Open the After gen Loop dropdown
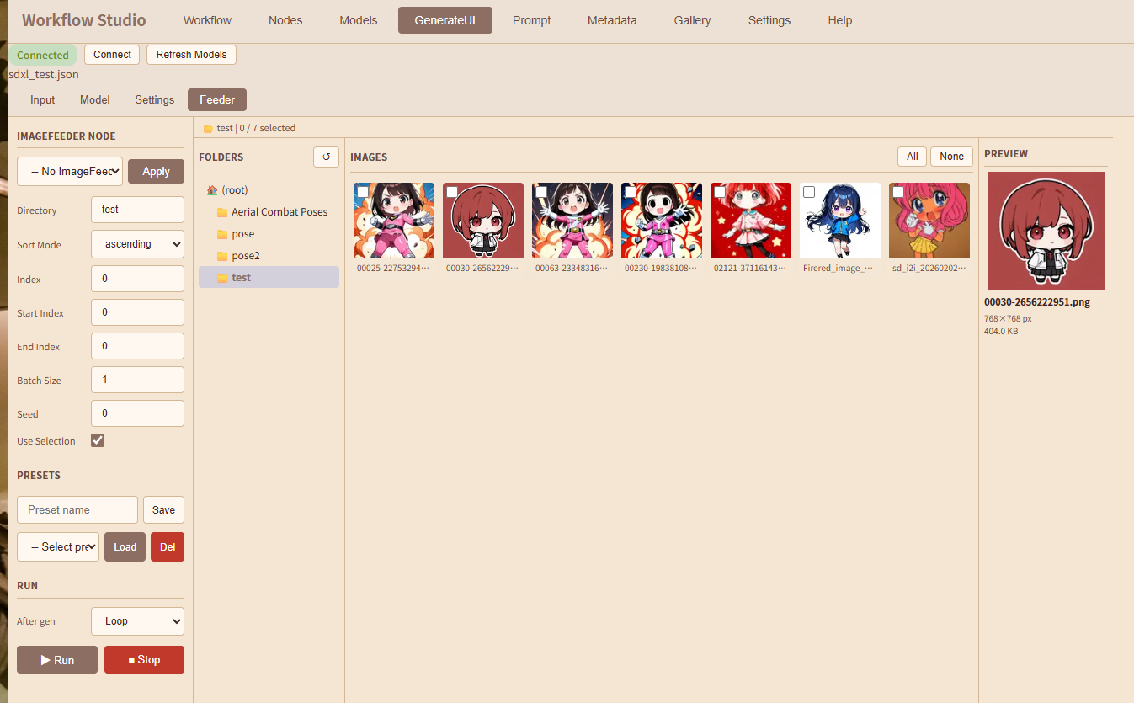The width and height of the screenshot is (1134, 703). coord(137,621)
